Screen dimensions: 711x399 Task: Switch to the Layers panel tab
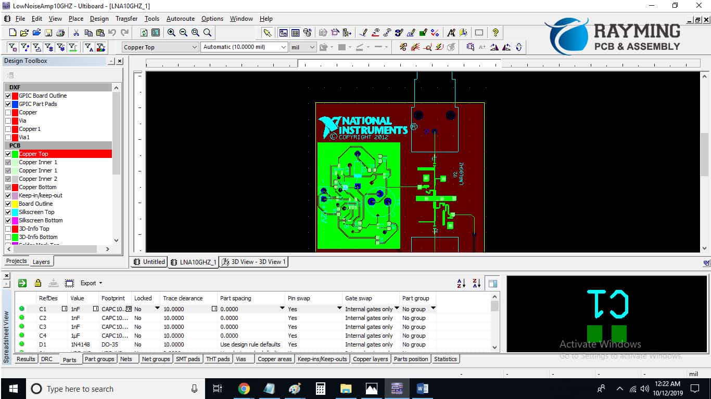pyautogui.click(x=42, y=261)
